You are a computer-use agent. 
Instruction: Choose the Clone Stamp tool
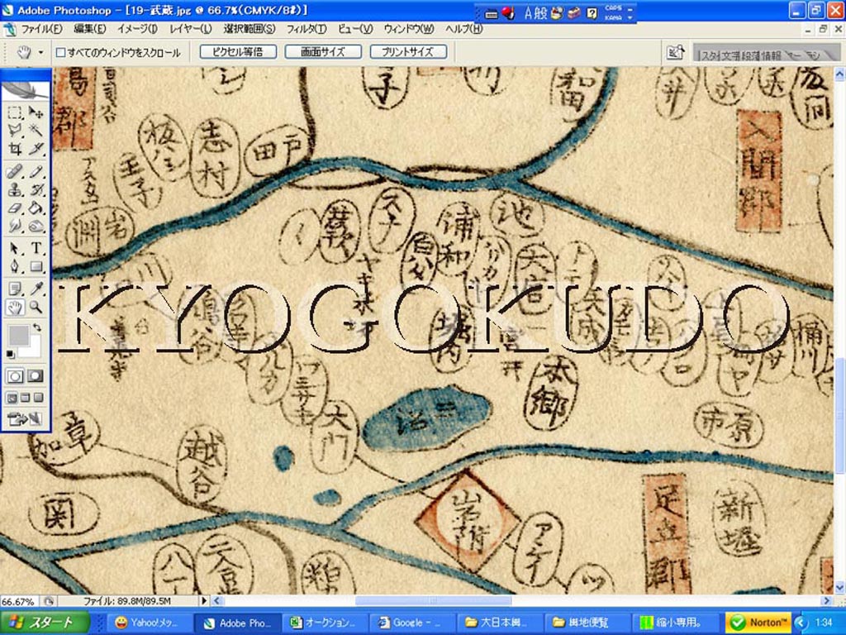pos(15,190)
